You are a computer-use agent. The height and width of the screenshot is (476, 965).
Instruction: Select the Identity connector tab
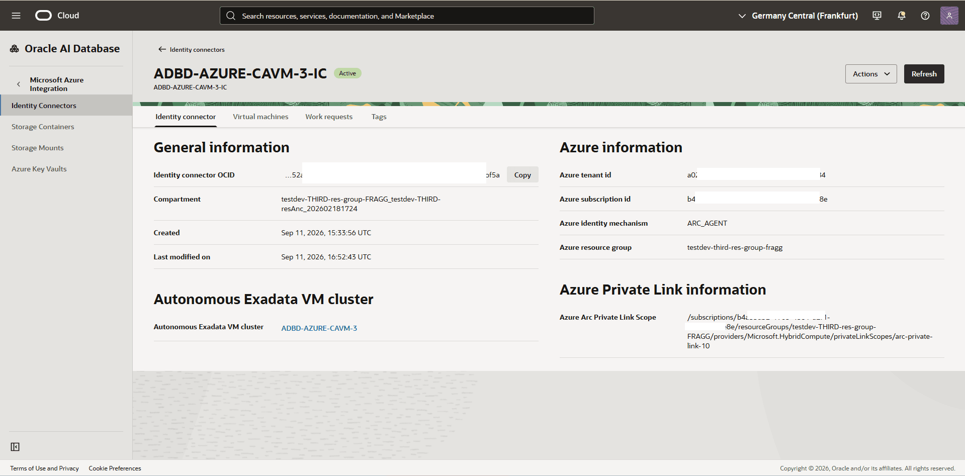click(186, 117)
